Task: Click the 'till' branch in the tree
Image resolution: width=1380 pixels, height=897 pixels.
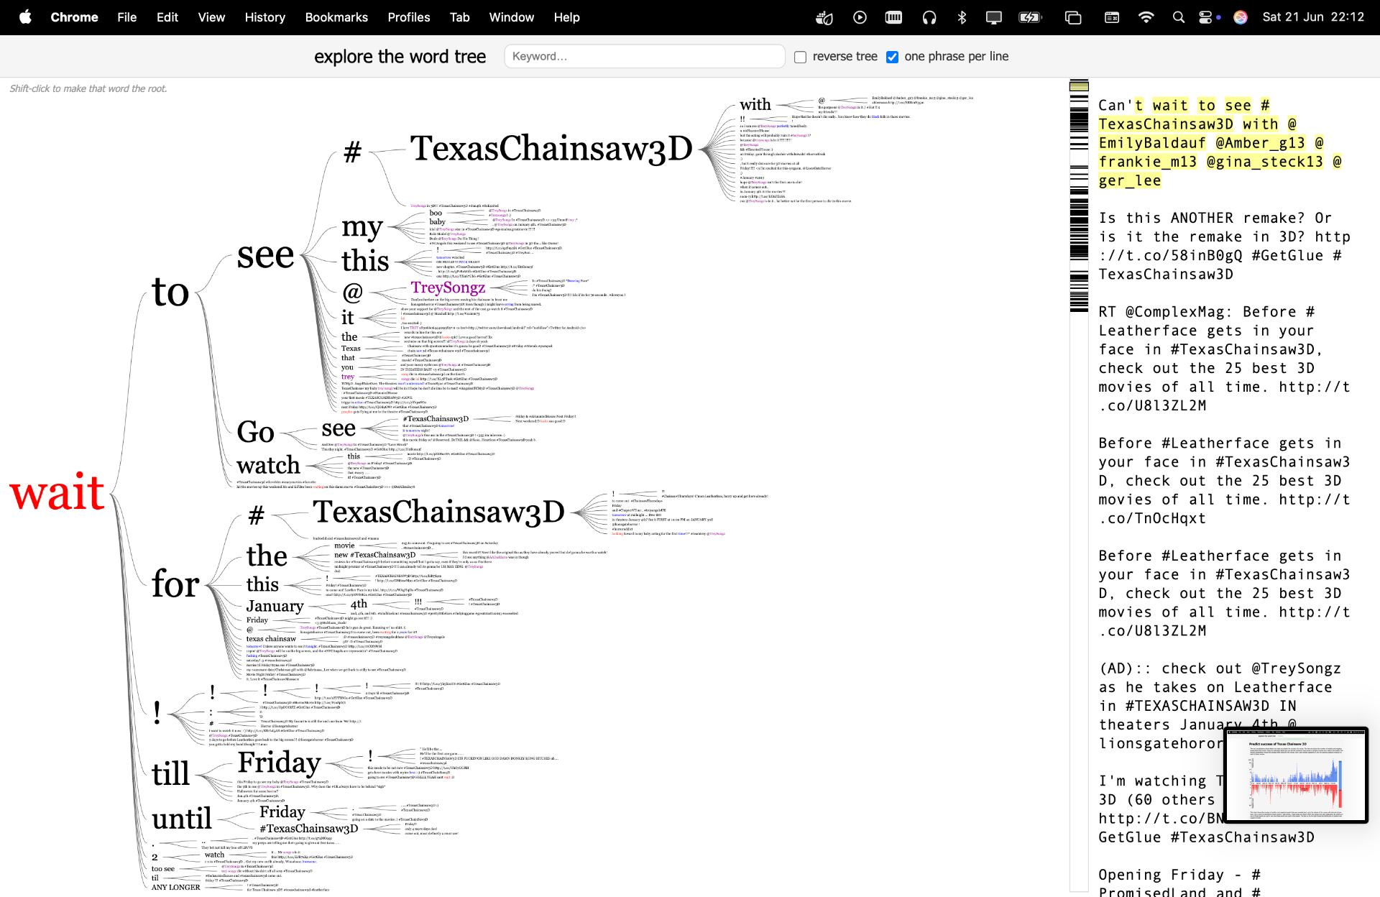Action: pos(171,774)
